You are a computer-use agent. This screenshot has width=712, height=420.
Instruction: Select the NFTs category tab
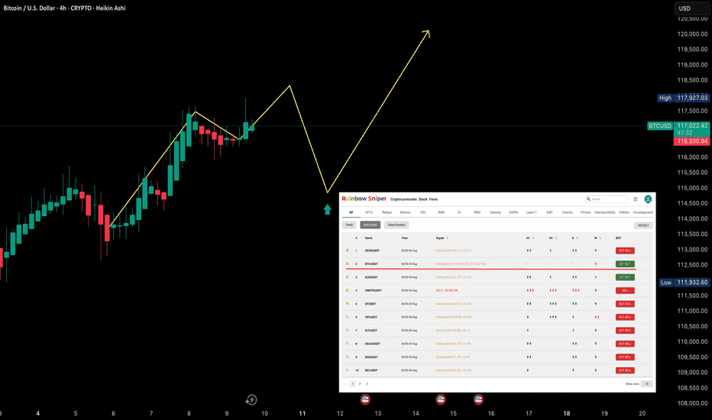[x=369, y=212]
